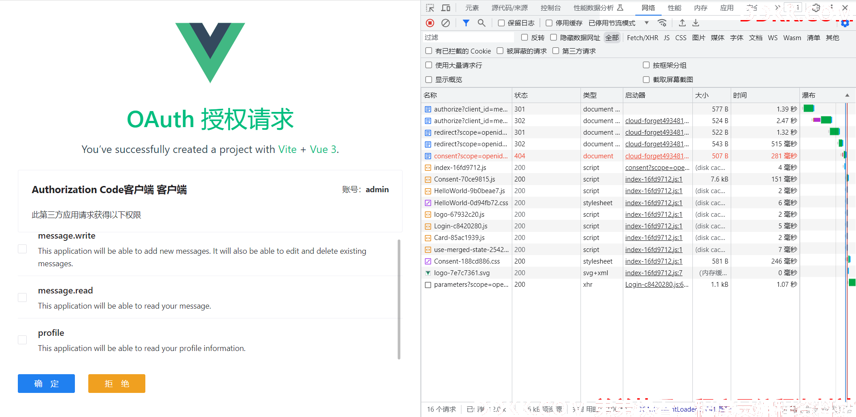Screen dimensions: 856x417
Task: Click the script icon beside Login-c8420280.js
Action: pos(428,226)
